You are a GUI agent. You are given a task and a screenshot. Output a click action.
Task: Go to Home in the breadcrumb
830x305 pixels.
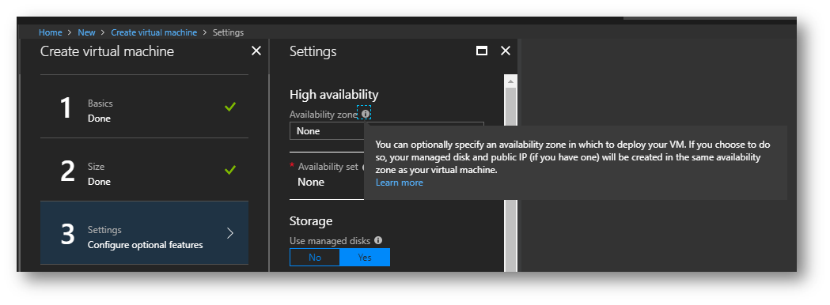pos(51,32)
